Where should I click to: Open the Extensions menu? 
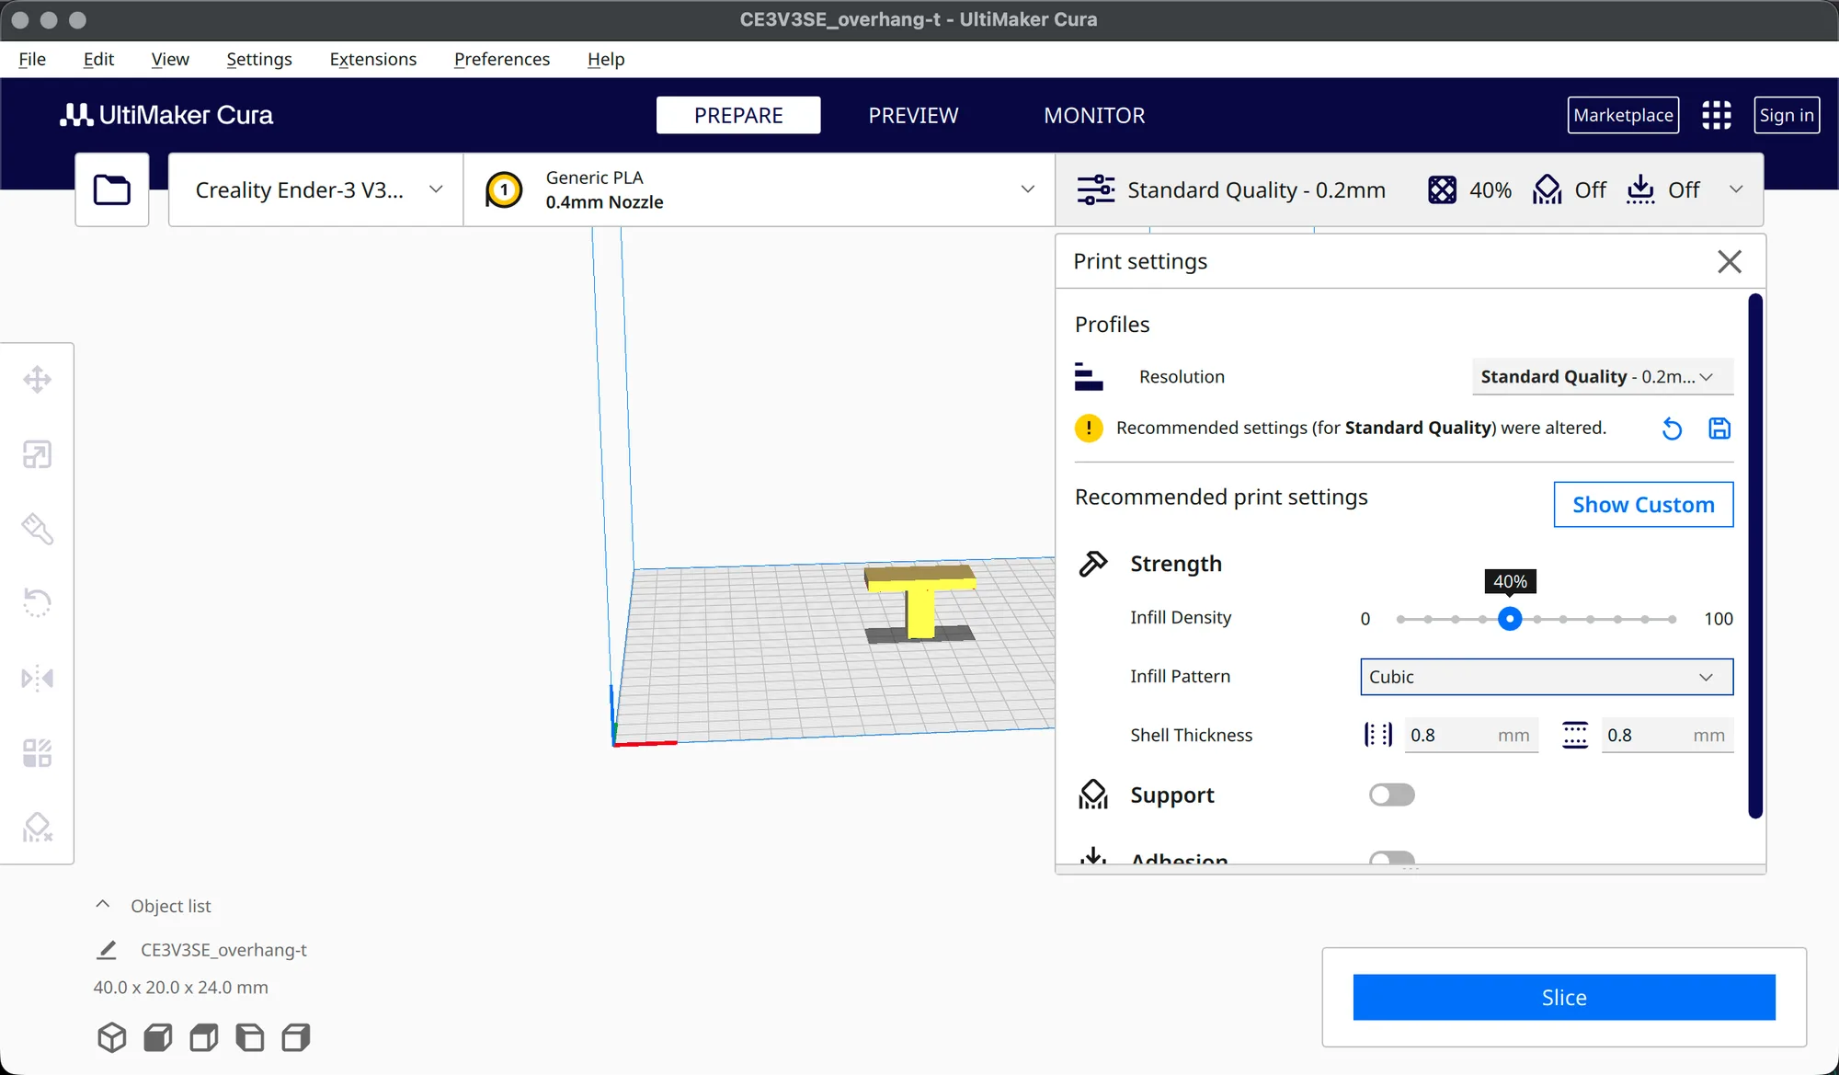coord(373,59)
